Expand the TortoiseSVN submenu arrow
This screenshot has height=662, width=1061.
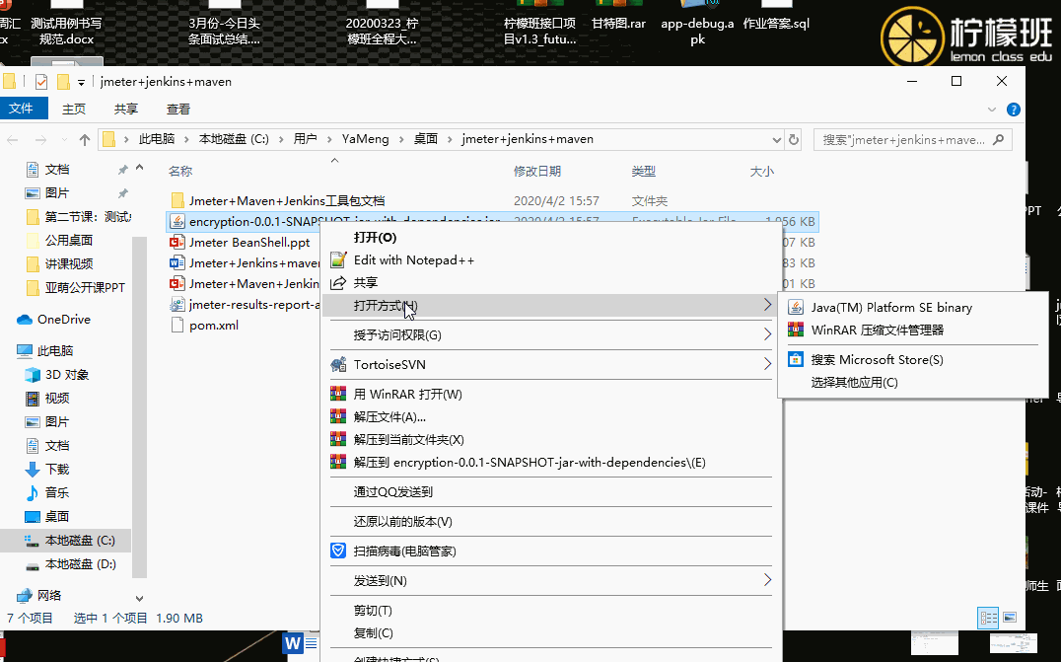coord(767,365)
